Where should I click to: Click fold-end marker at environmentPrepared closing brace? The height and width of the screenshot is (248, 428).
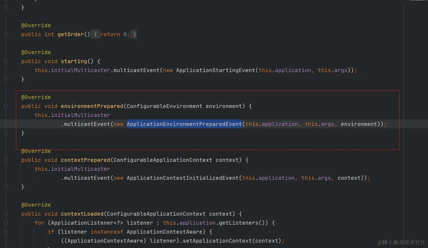point(6,133)
